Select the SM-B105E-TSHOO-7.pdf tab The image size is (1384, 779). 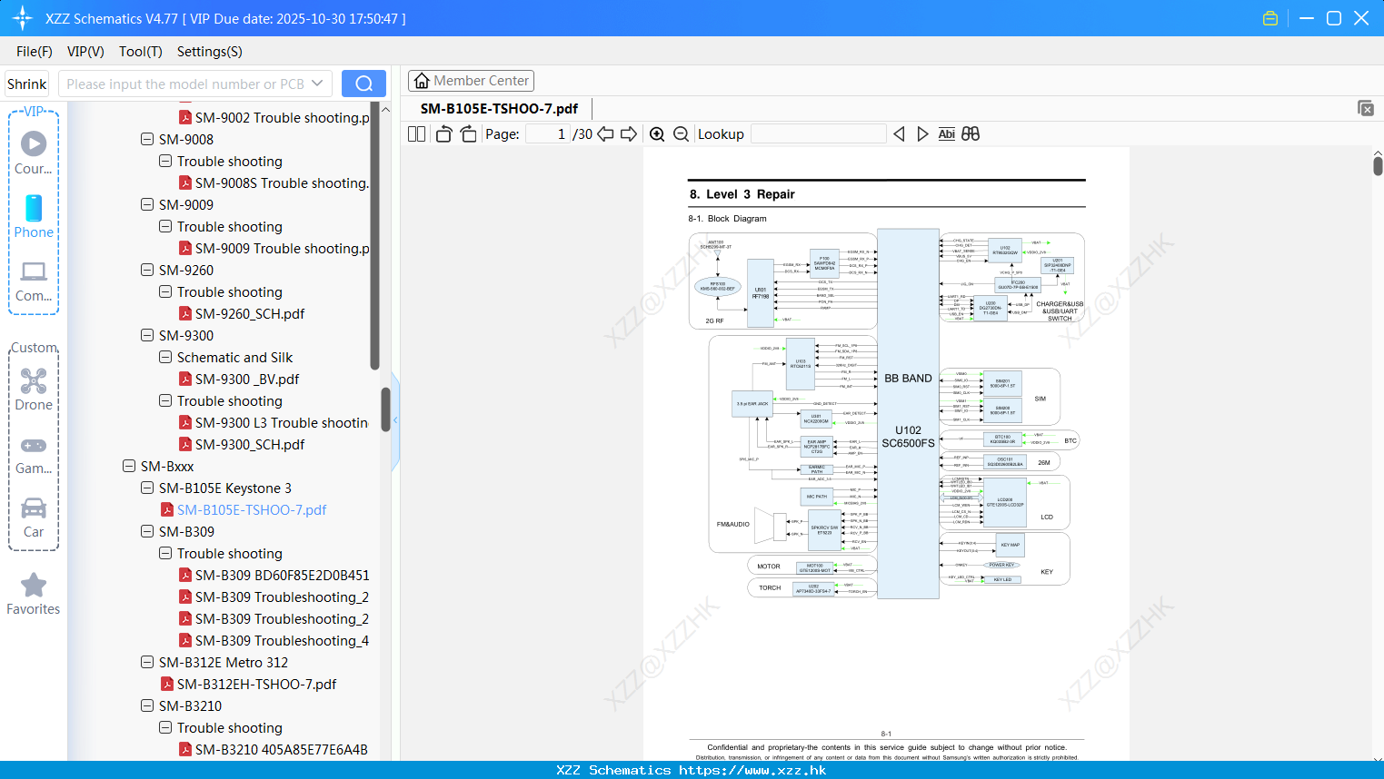(499, 108)
